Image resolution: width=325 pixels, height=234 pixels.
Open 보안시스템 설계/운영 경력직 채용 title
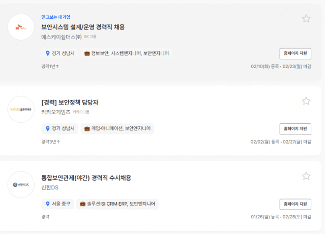tap(83, 27)
